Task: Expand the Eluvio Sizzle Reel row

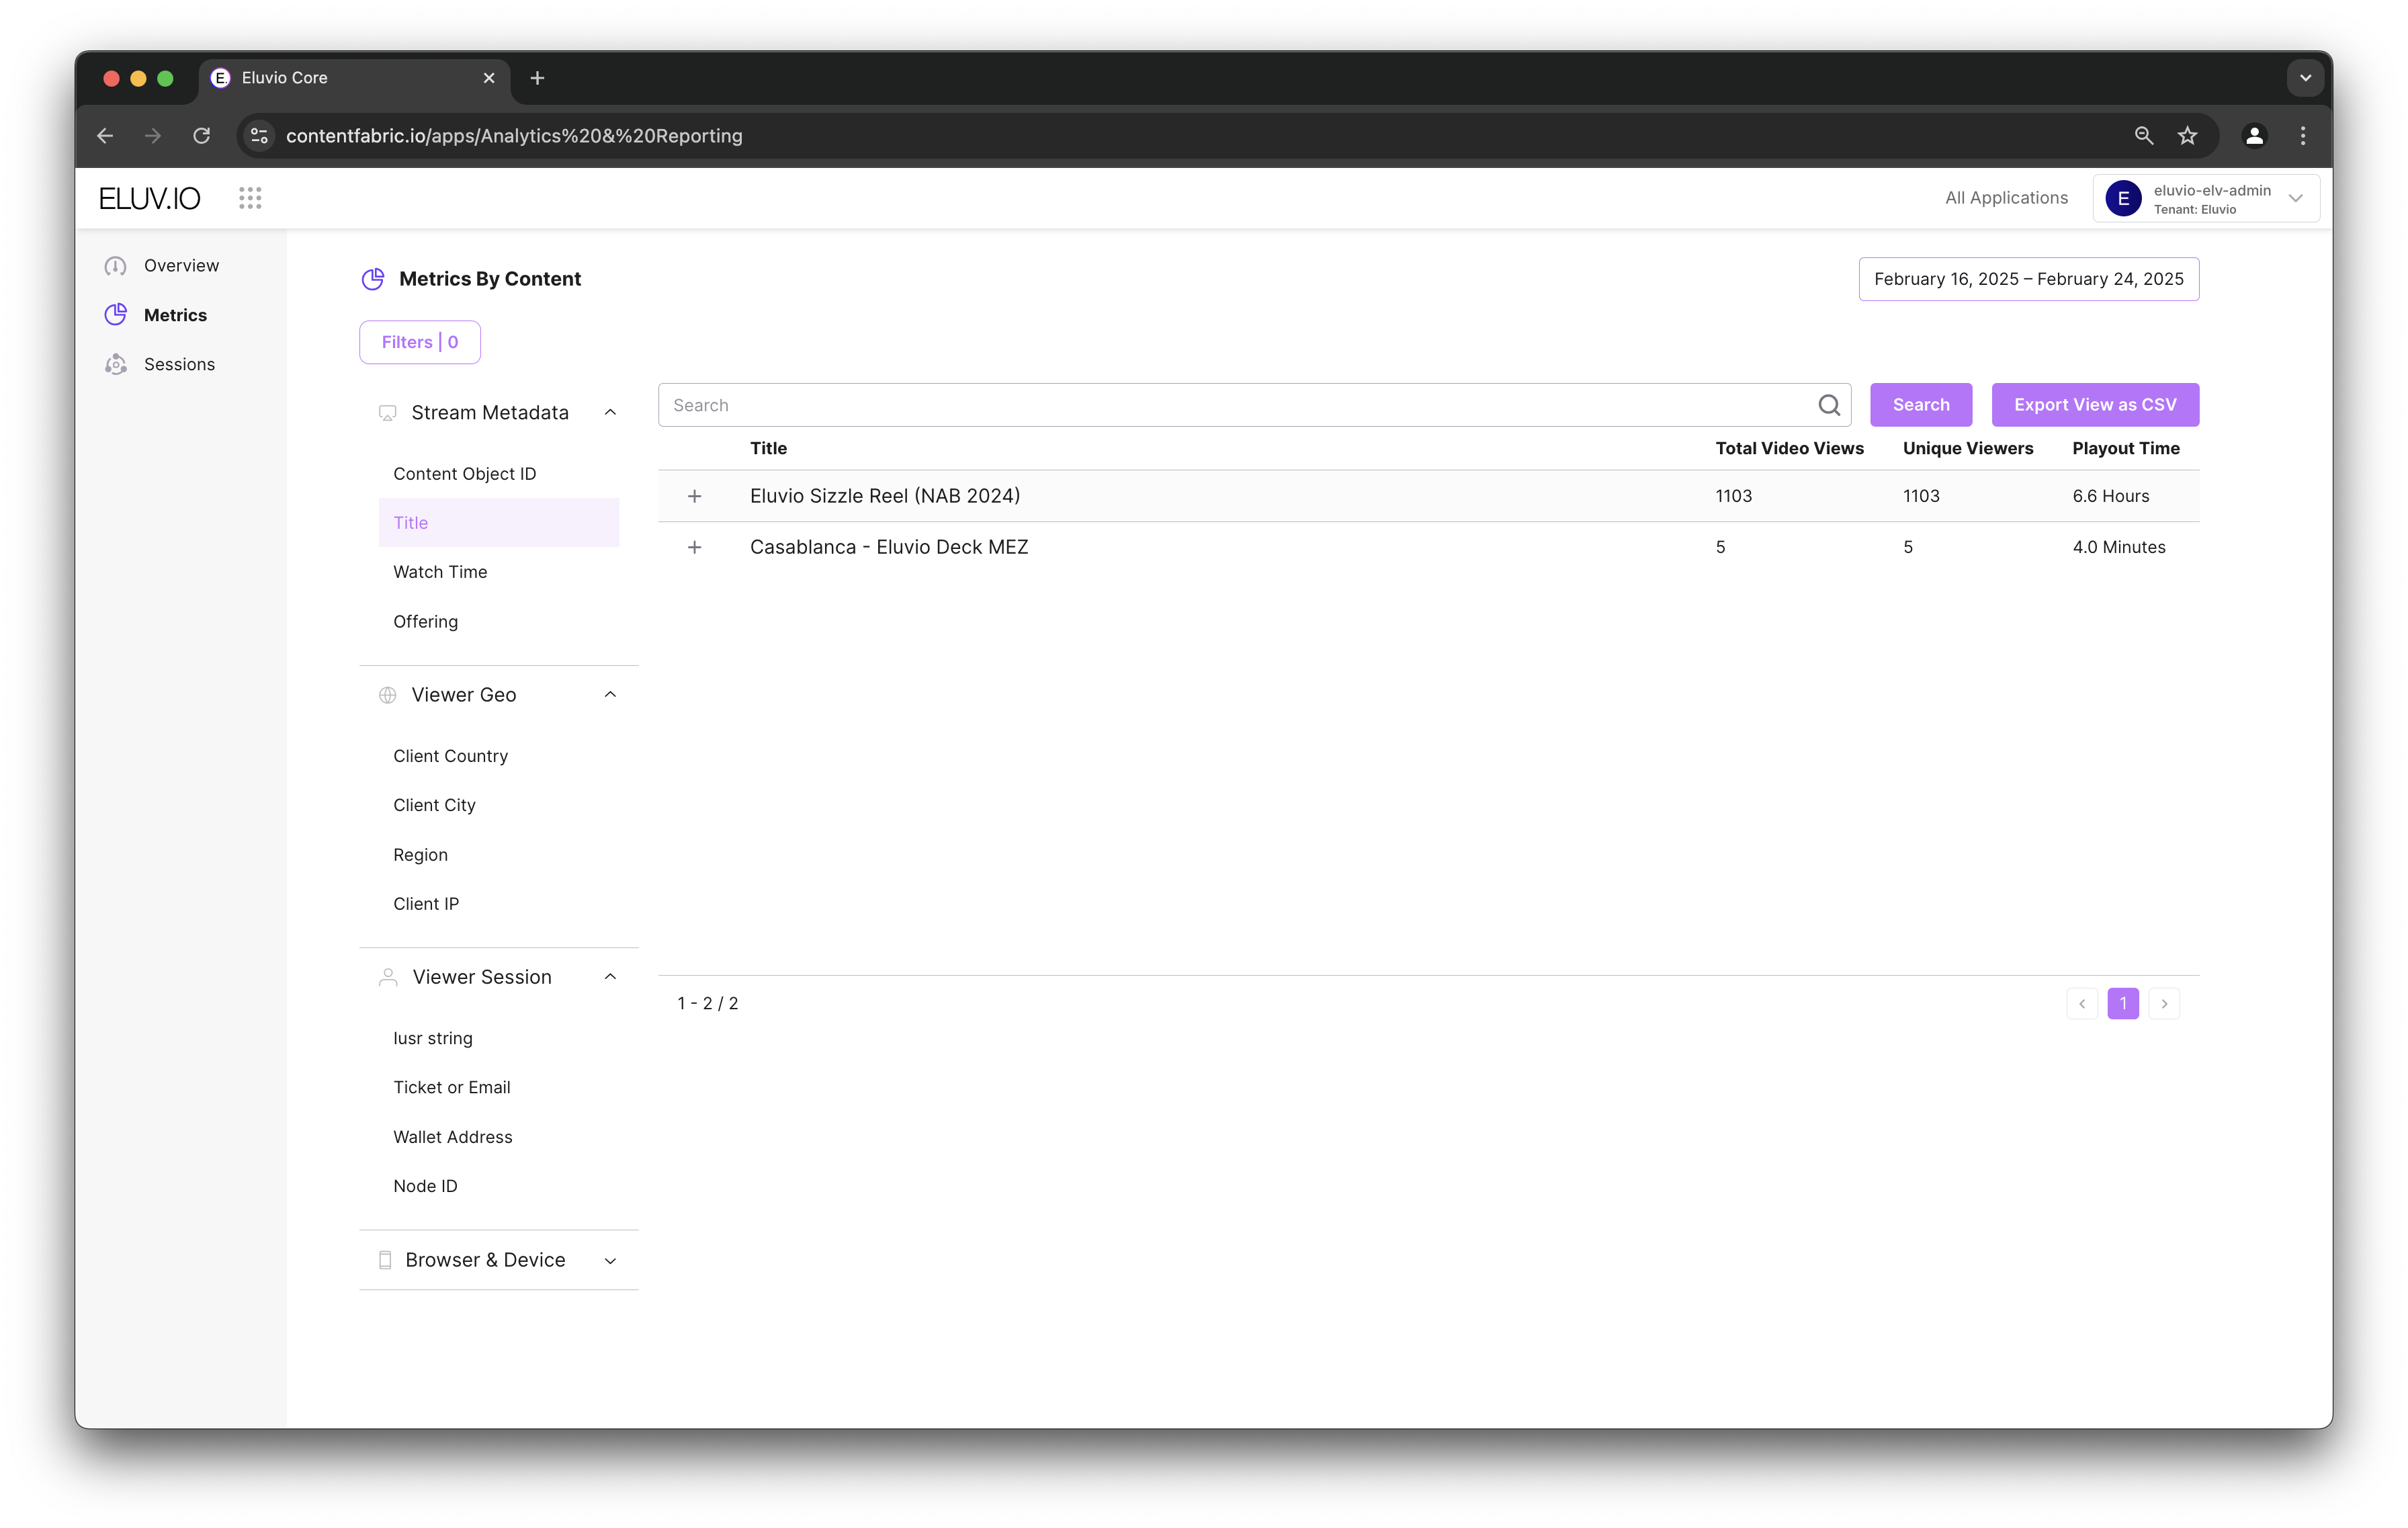Action: pos(694,496)
